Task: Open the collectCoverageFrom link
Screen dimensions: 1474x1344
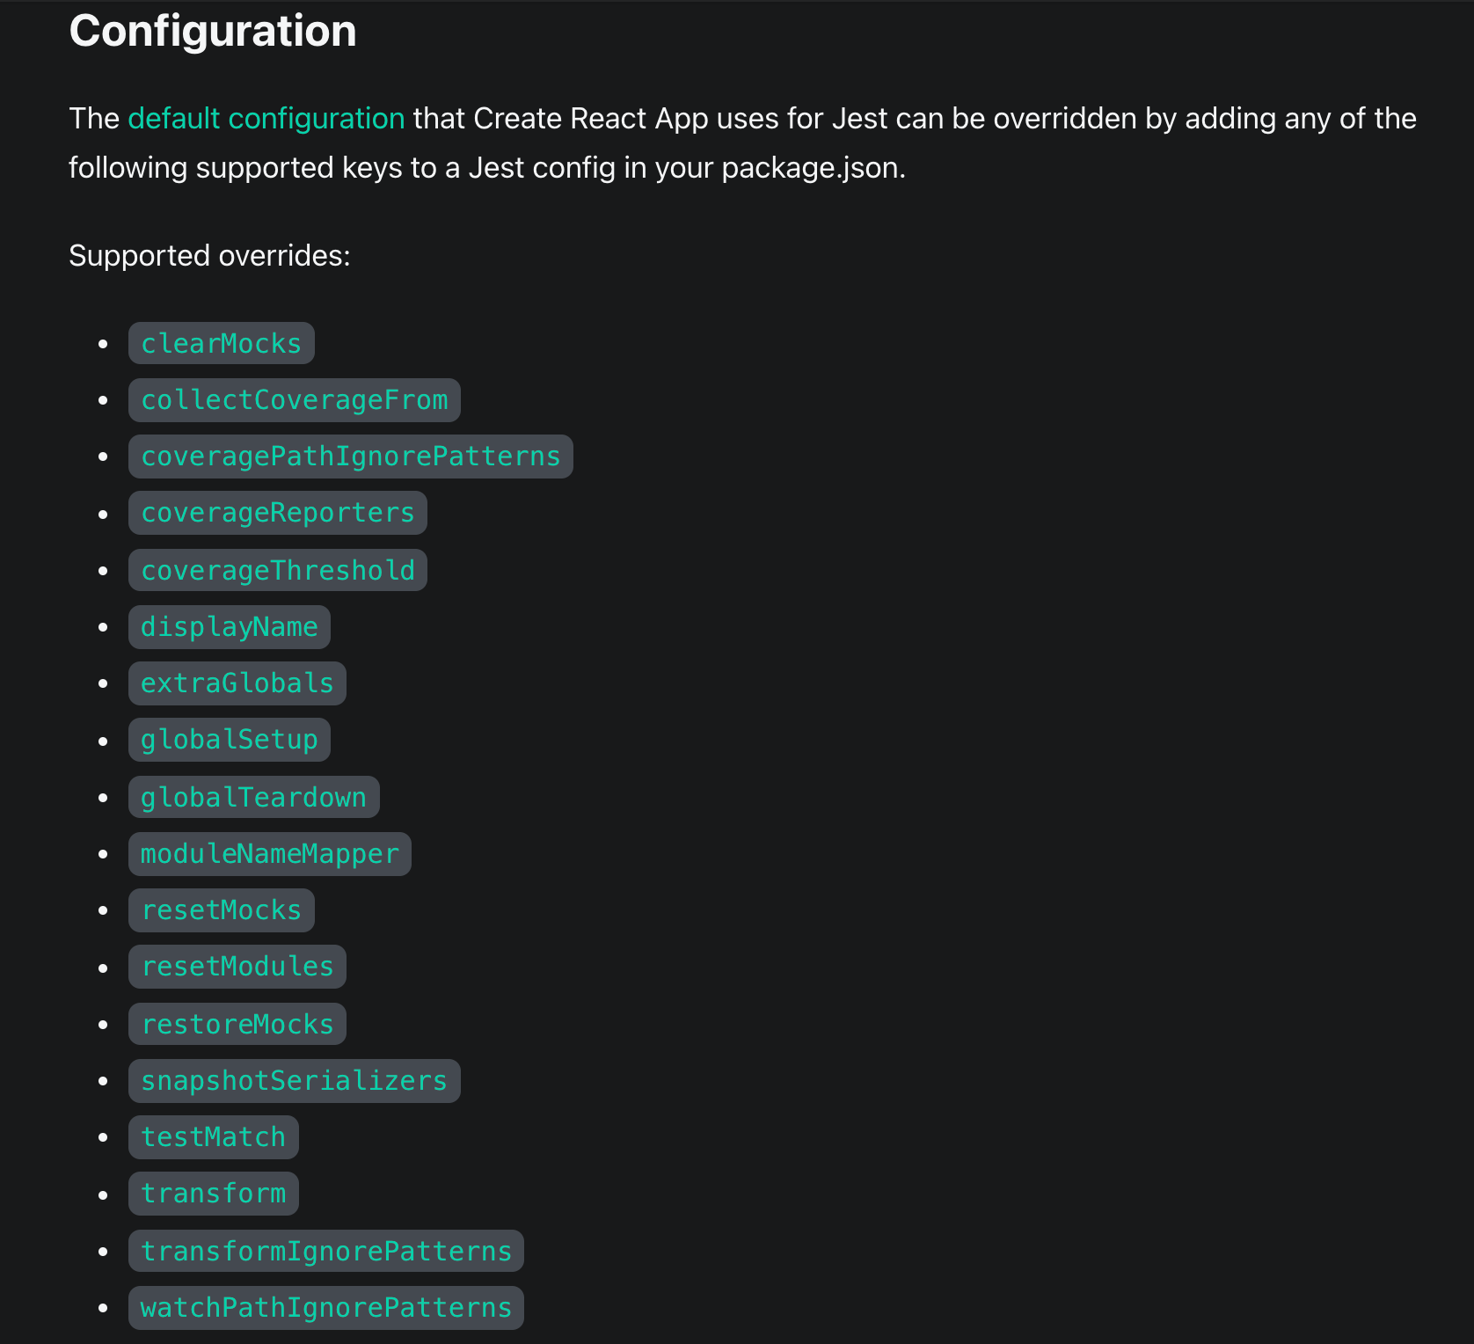Action: coord(295,400)
